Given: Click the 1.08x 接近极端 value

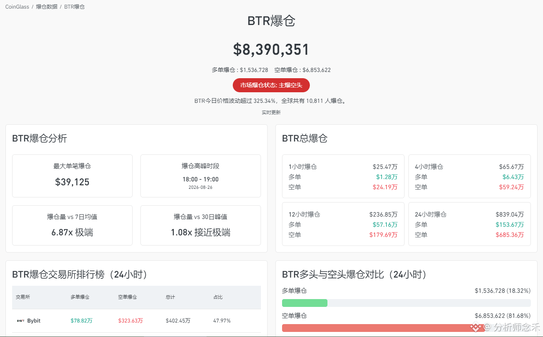Looking at the screenshot, I should [201, 233].
